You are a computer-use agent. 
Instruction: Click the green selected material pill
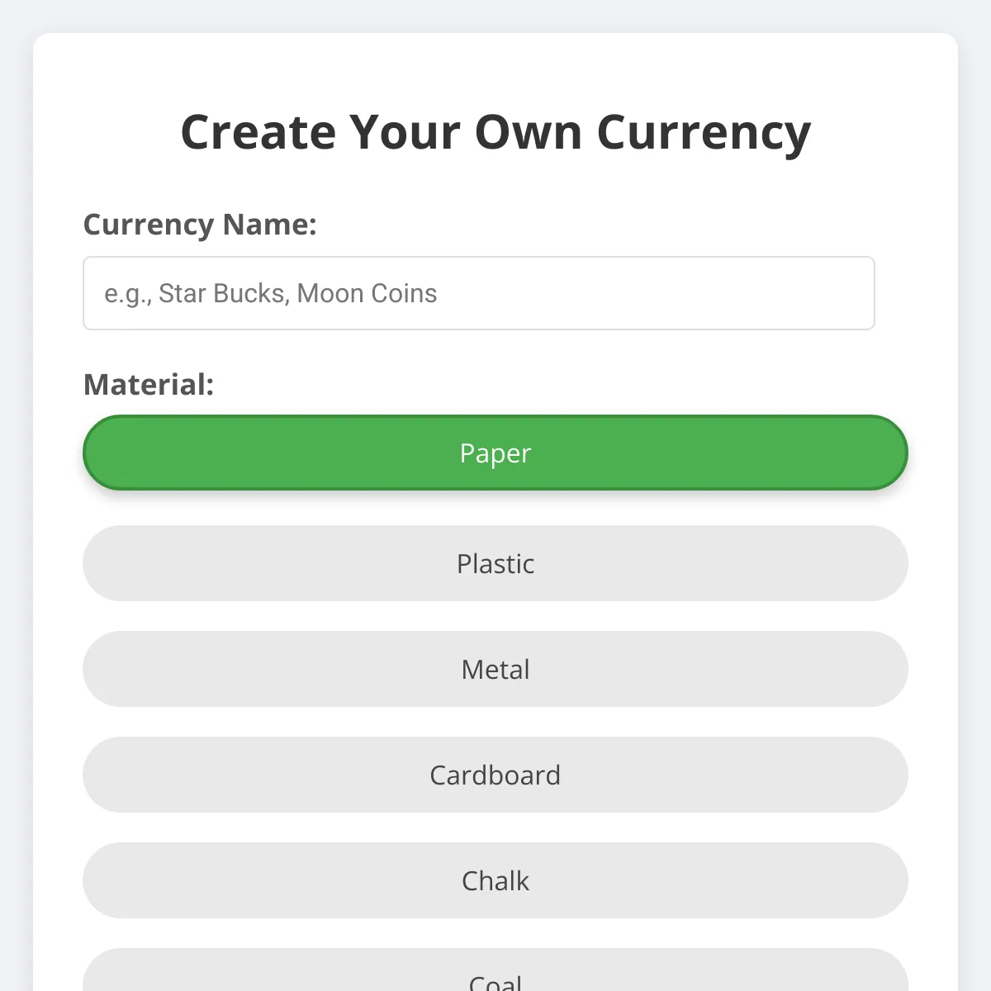point(495,453)
